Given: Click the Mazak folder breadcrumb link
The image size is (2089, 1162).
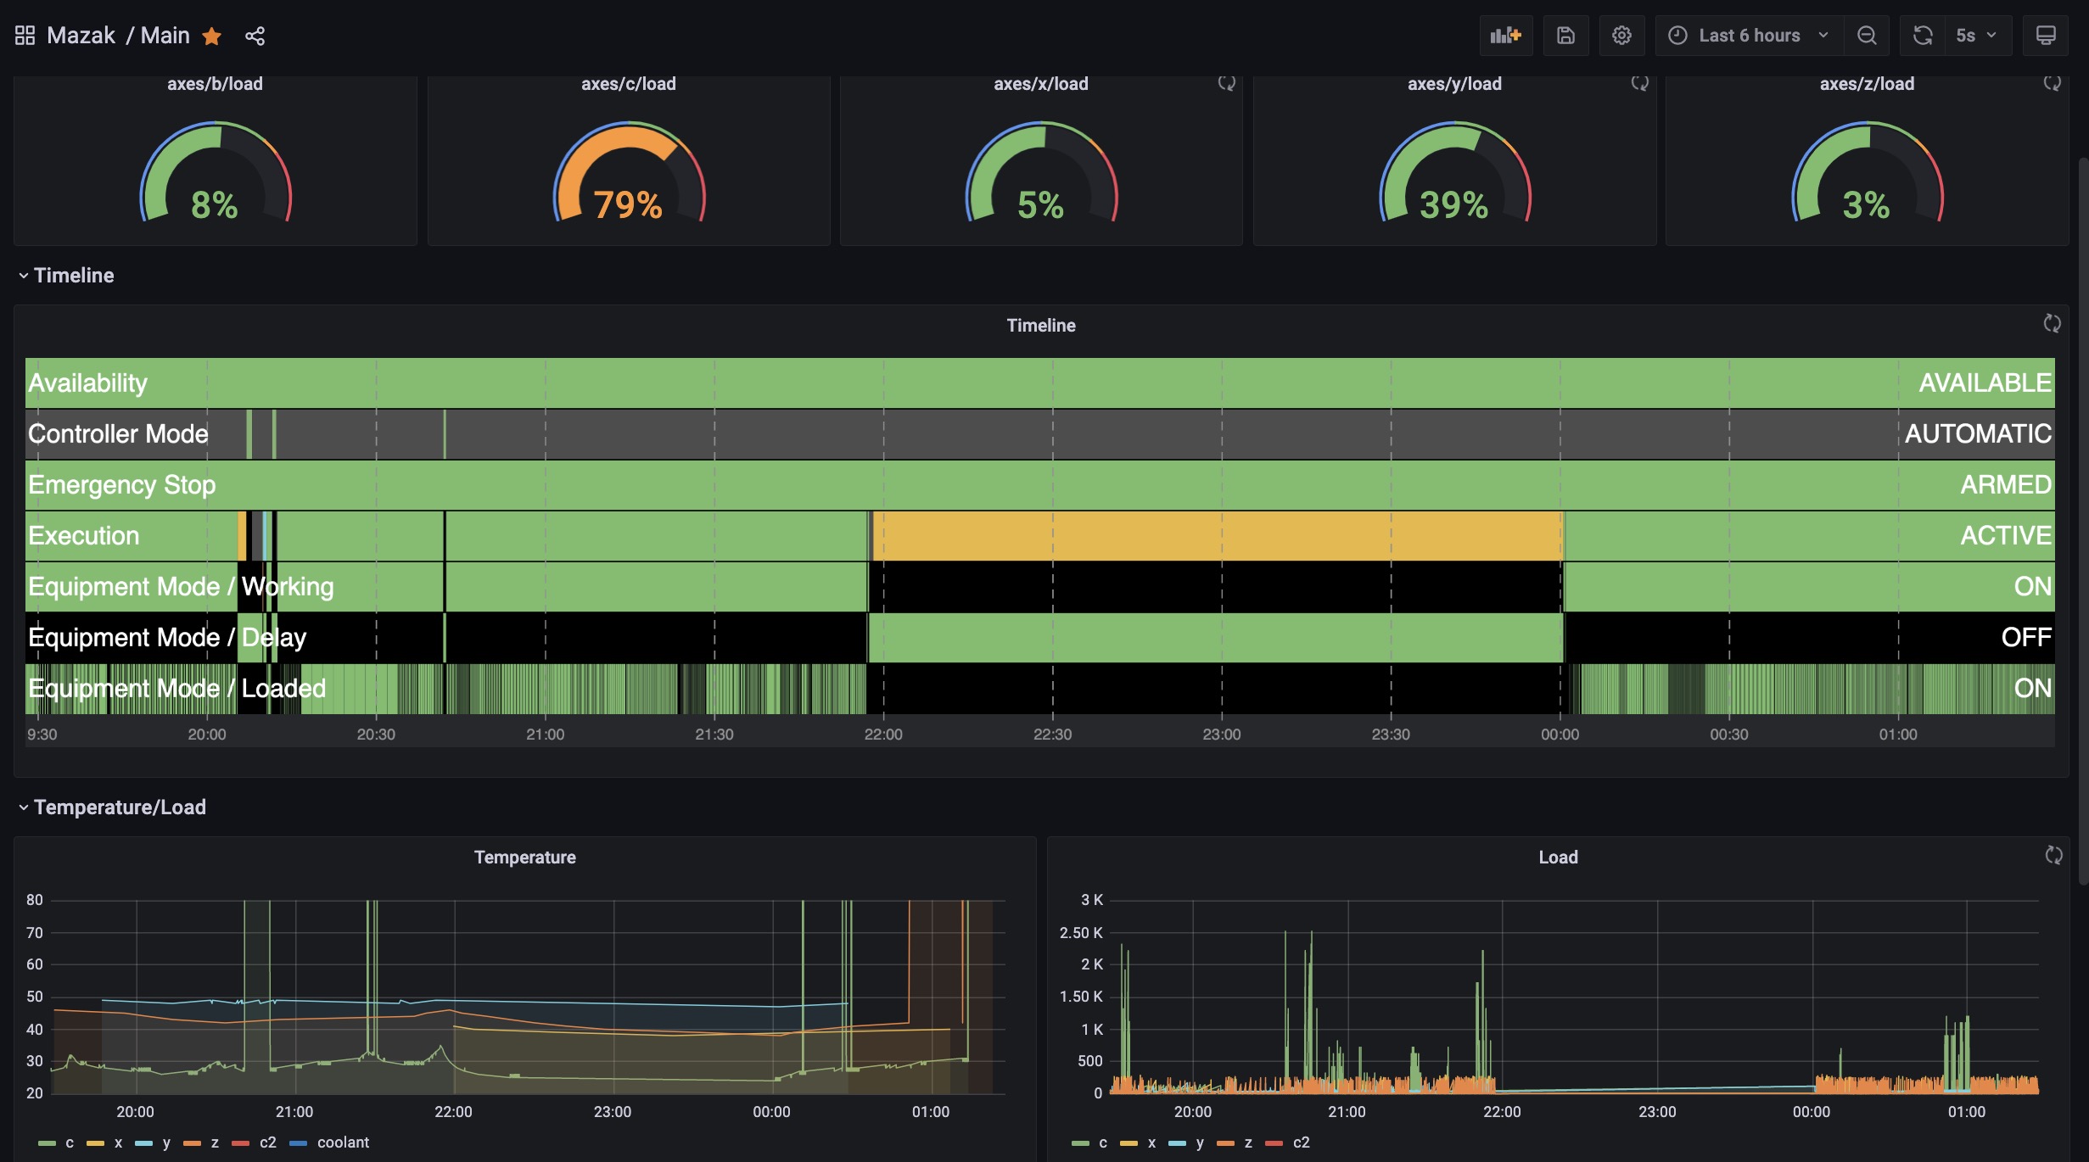Looking at the screenshot, I should click(x=81, y=36).
